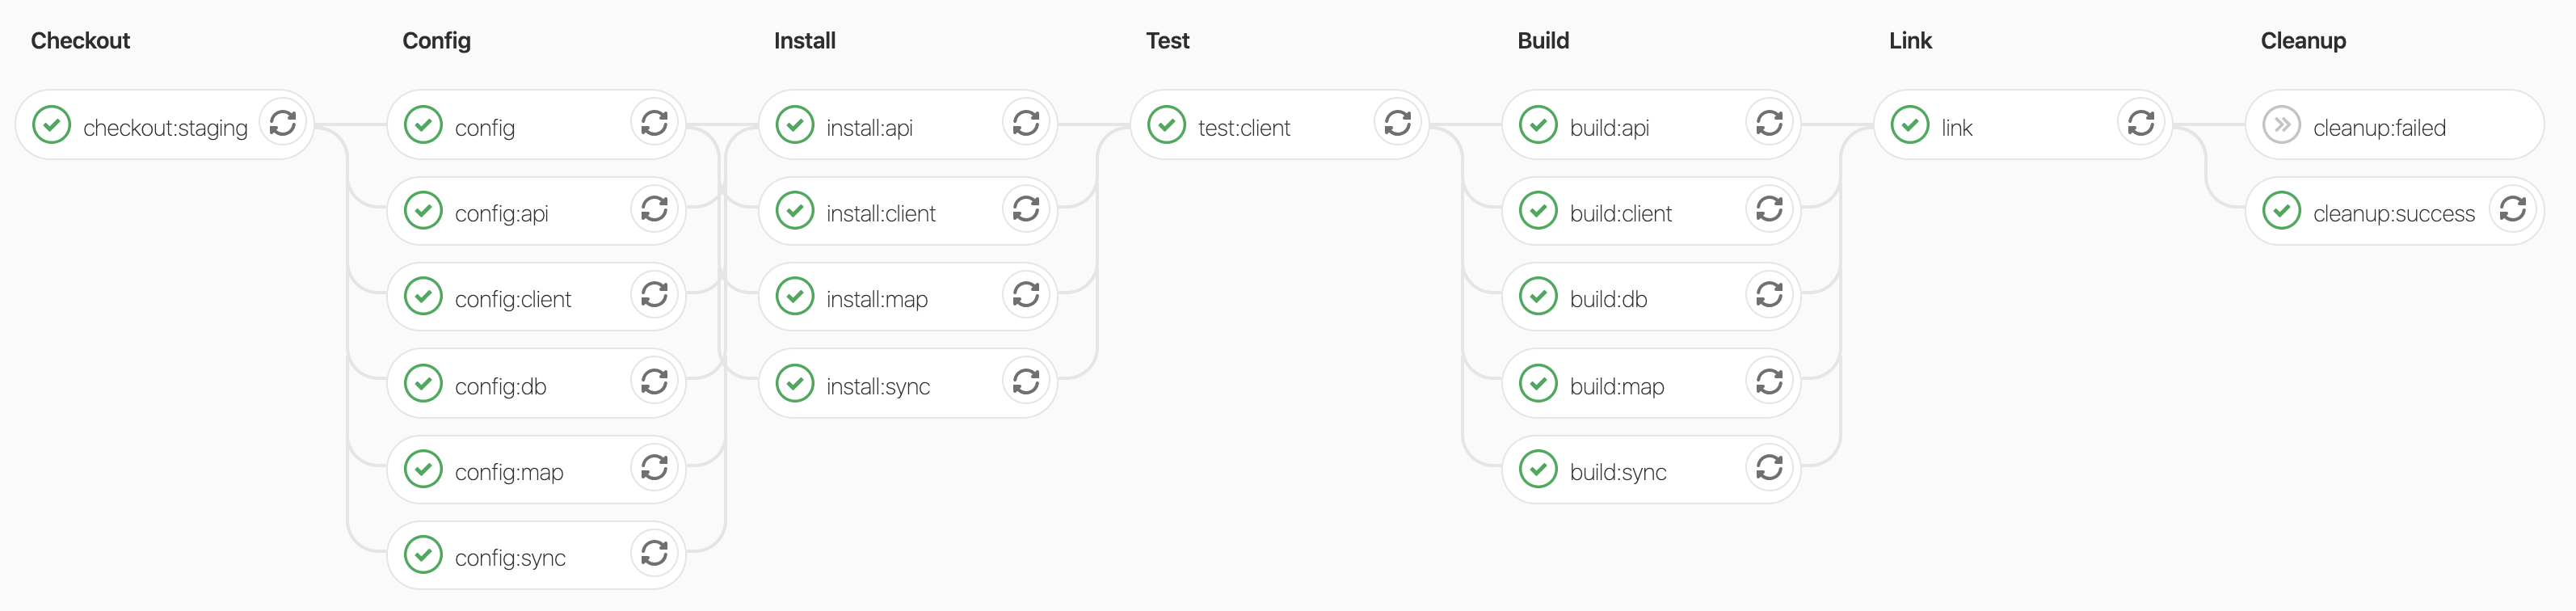Open the config:client job details

512,299
